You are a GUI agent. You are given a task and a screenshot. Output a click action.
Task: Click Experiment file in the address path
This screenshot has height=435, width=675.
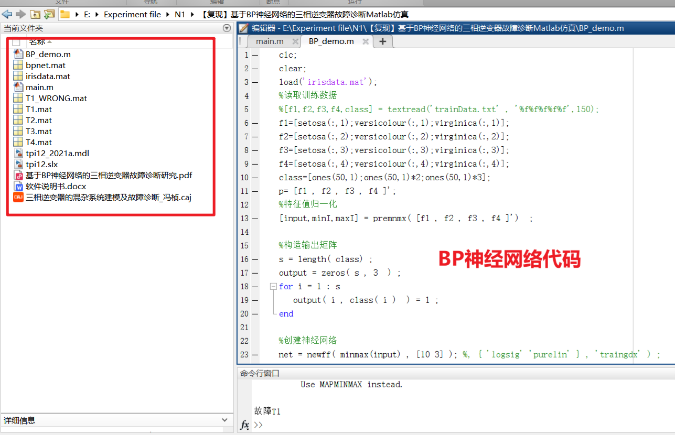tap(132, 15)
